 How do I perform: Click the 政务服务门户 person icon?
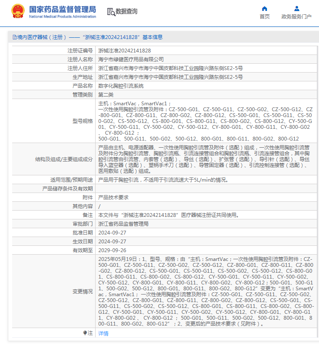297,8
